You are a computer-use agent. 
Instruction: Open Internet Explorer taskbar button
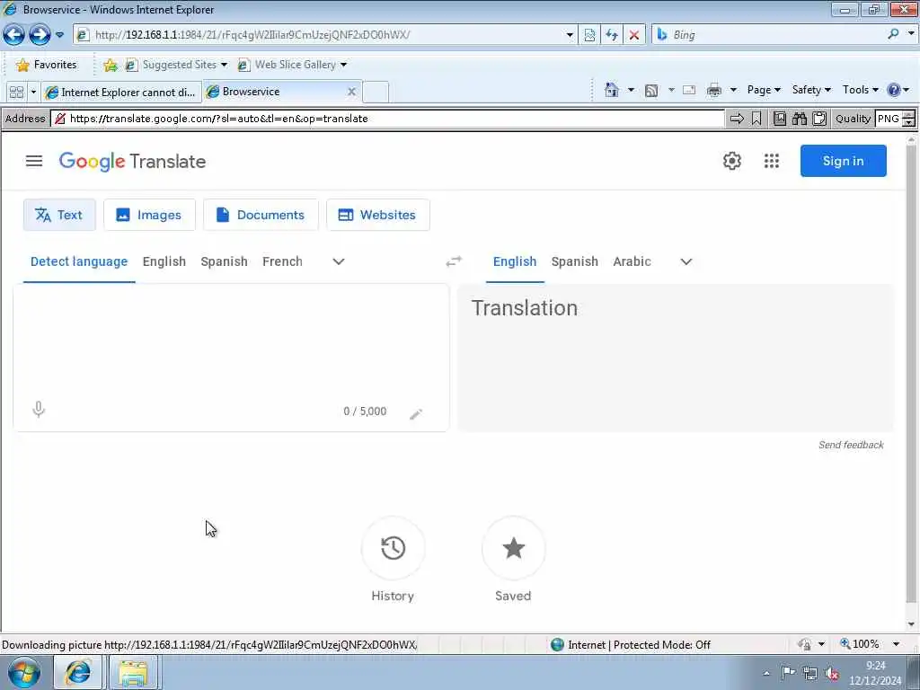78,672
